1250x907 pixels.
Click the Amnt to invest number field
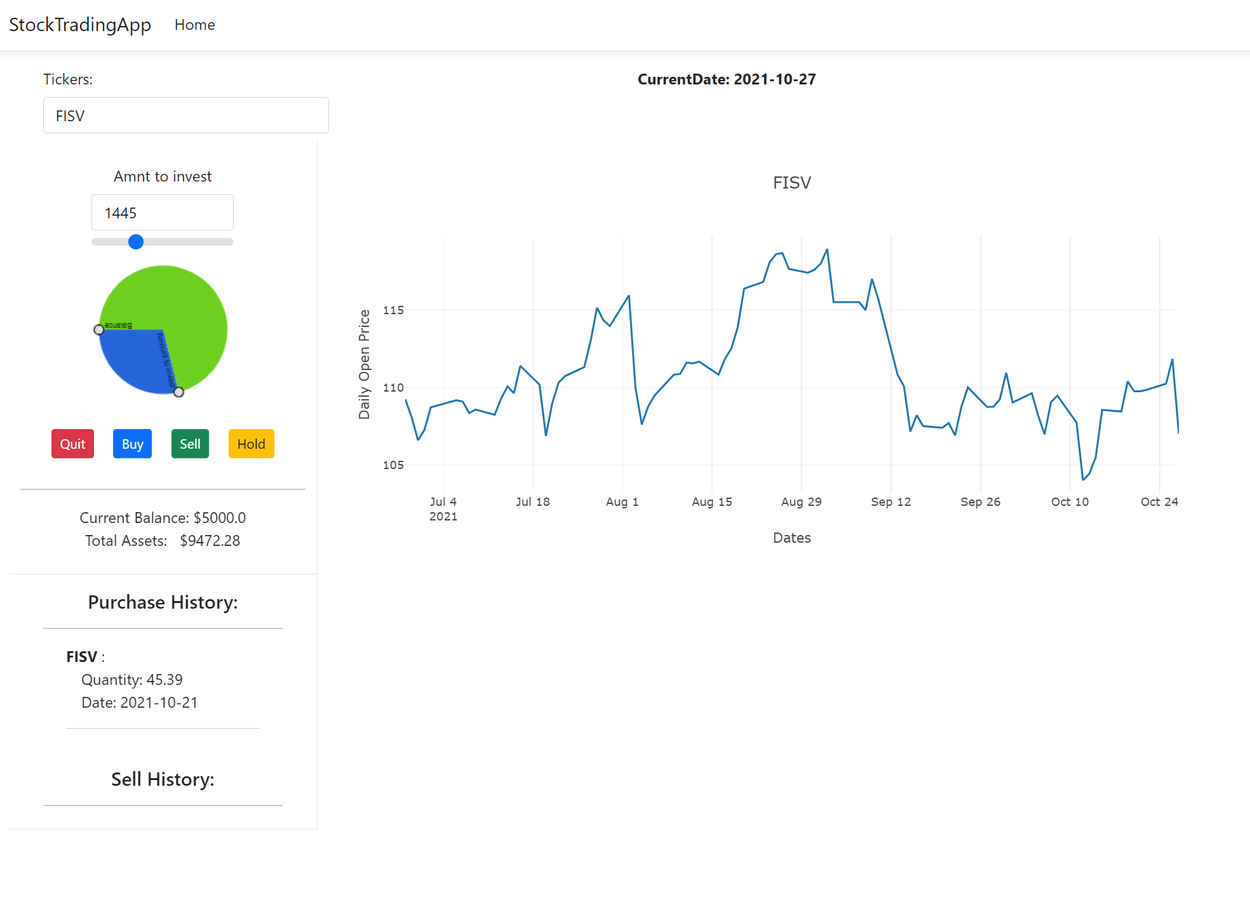click(163, 213)
